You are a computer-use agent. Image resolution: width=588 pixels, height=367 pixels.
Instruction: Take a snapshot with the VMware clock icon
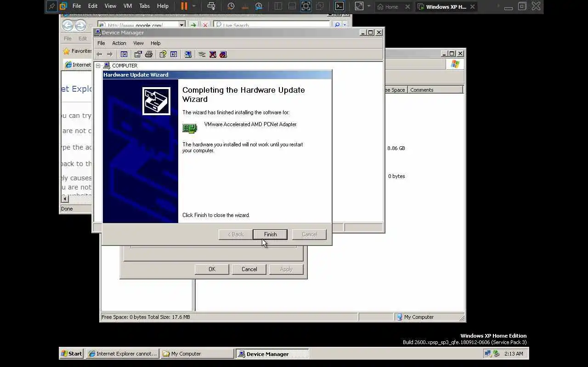(231, 6)
